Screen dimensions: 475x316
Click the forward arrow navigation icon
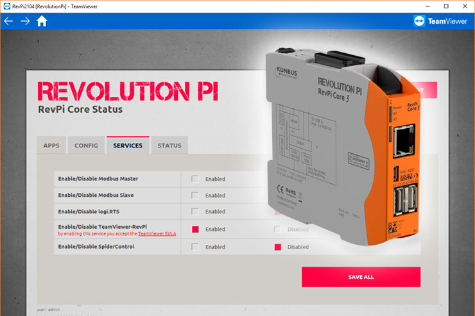pos(25,21)
